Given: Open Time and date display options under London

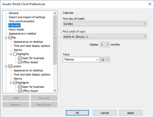Looking at the screenshot, I should tap(32, 74).
